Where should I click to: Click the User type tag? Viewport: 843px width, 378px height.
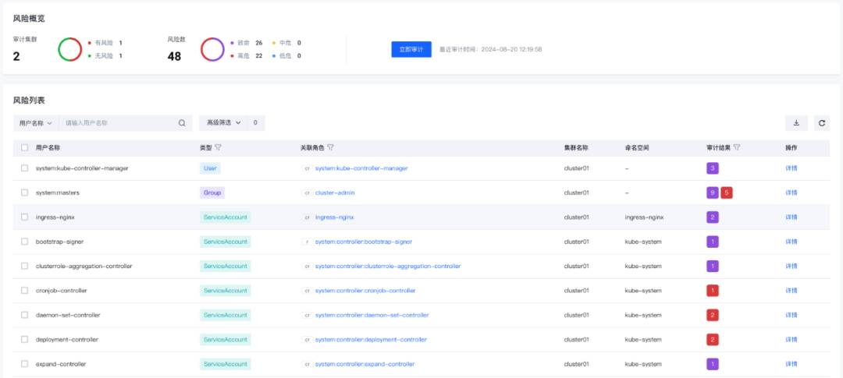tap(210, 168)
